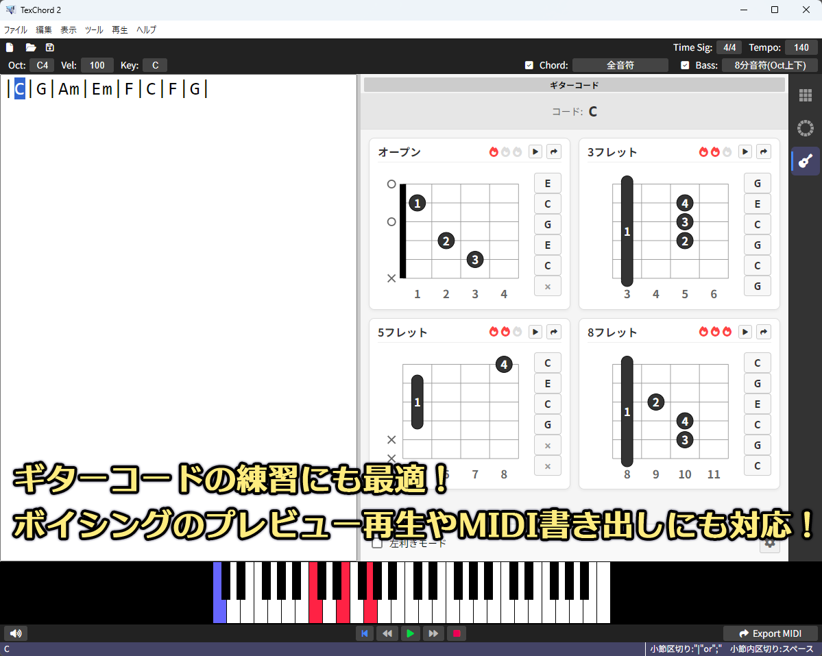
Task: Click the top G note button in 3フレット
Action: pyautogui.click(x=758, y=184)
